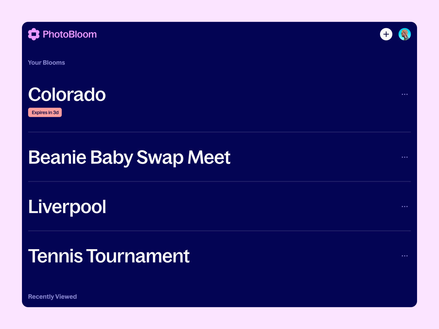This screenshot has width=439, height=329.
Task: Open the Colorado bloom
Action: [67, 94]
